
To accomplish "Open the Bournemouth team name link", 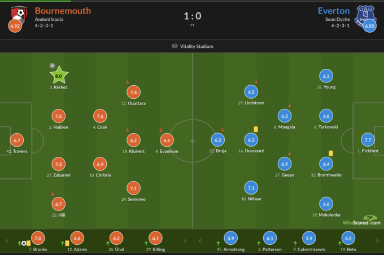I will [63, 11].
